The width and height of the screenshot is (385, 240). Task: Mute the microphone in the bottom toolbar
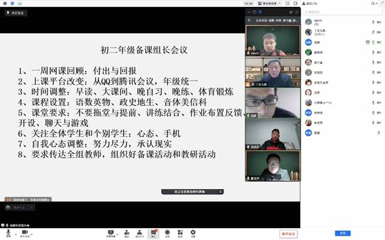pyautogui.click(x=8, y=233)
